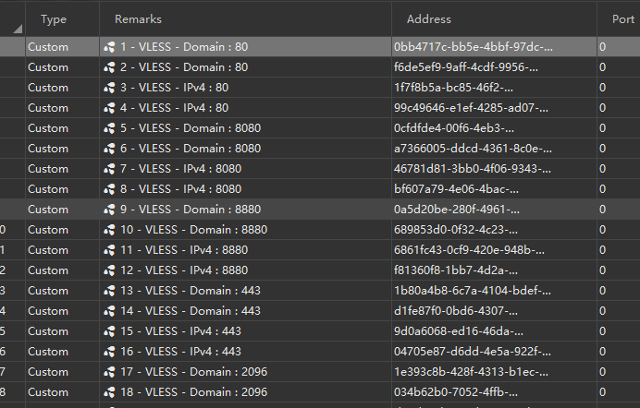Click address 46781d81-3bb0-4f06-9343-...
Viewport: 640px width, 408px height.
point(473,169)
